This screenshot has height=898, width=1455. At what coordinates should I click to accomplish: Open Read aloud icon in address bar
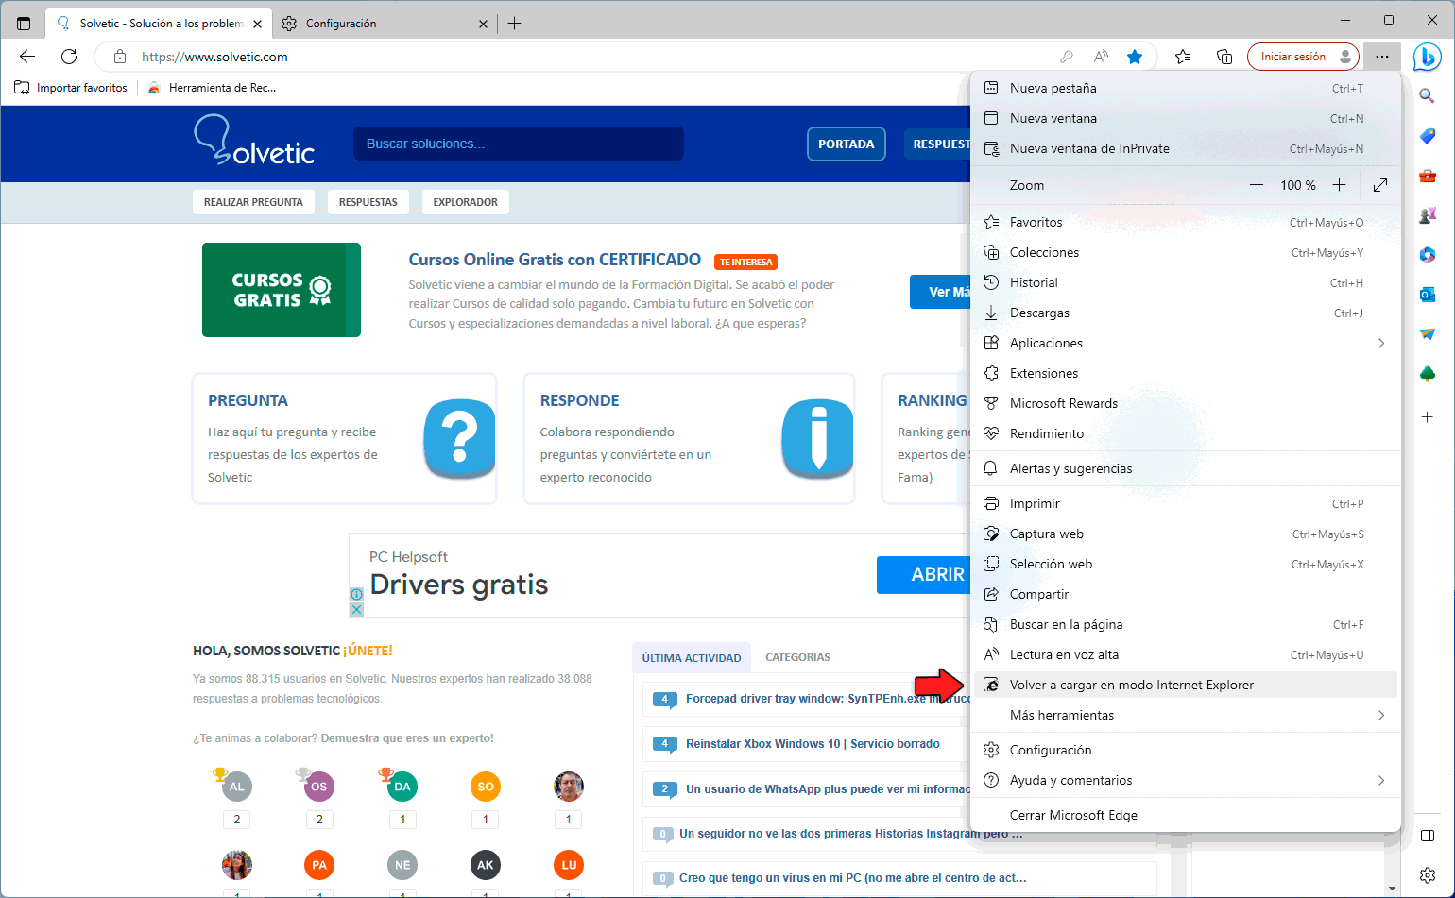[x=1101, y=57]
